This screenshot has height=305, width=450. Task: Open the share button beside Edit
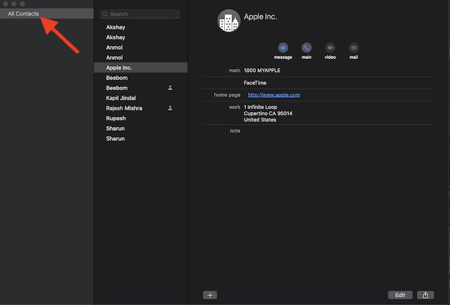click(425, 295)
